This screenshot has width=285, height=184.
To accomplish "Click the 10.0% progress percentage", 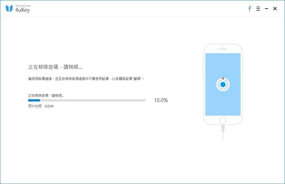I will click(161, 100).
